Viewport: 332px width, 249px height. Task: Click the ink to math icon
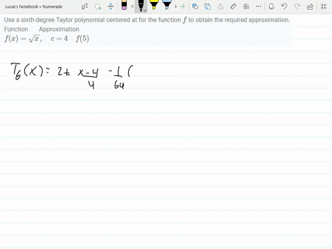pos(246,6)
